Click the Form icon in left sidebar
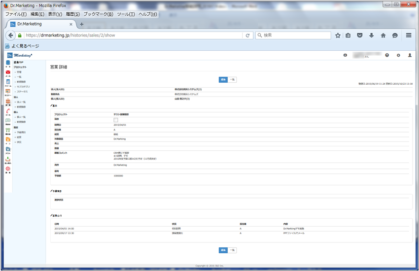Screen dimensions: 419x271 (x=8, y=82)
